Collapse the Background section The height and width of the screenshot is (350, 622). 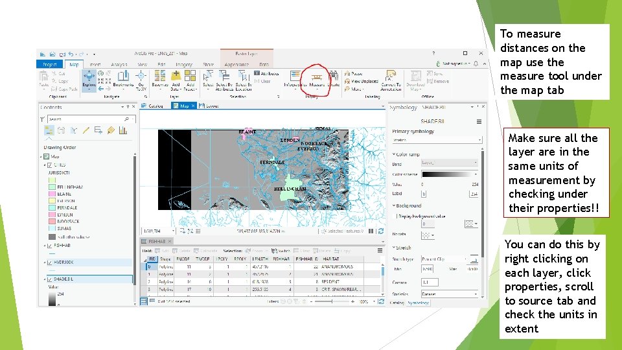394,205
